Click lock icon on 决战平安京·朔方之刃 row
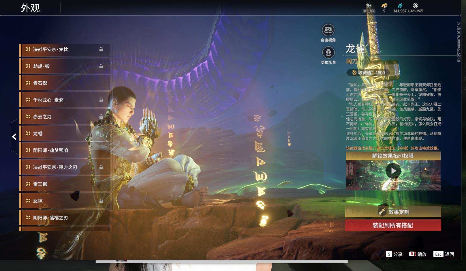 (x=101, y=167)
